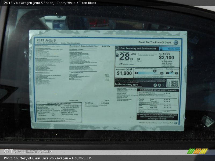Click the Annual fuel cost $1,900 box
The width and height of the screenshot is (215, 161).
[x=124, y=72]
